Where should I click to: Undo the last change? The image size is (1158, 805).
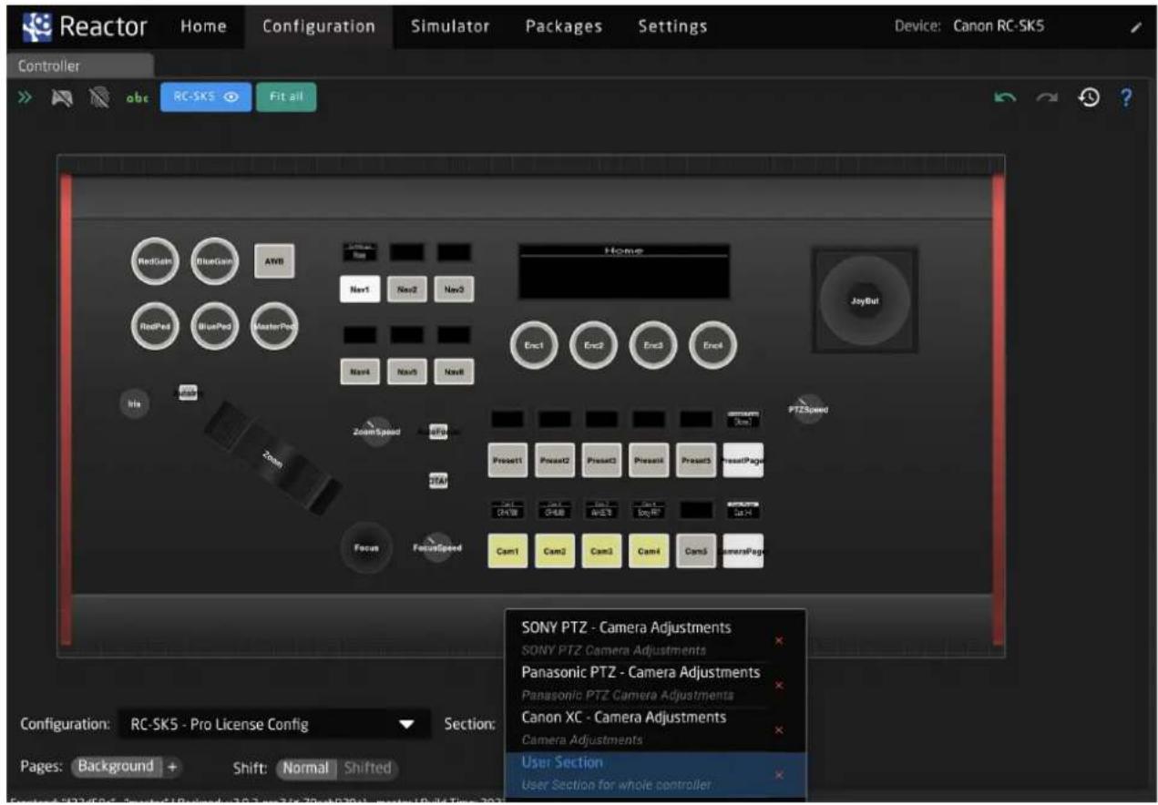click(x=1004, y=97)
